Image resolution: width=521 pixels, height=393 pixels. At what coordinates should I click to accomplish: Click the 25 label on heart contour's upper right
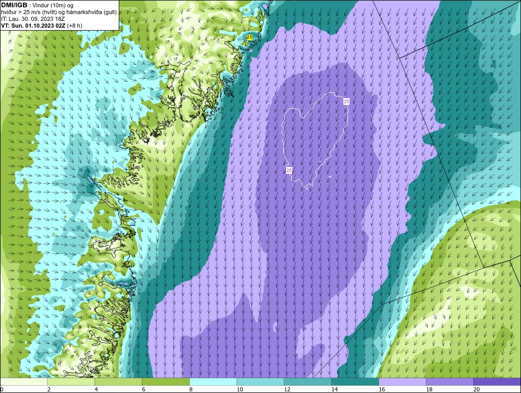pos(346,101)
